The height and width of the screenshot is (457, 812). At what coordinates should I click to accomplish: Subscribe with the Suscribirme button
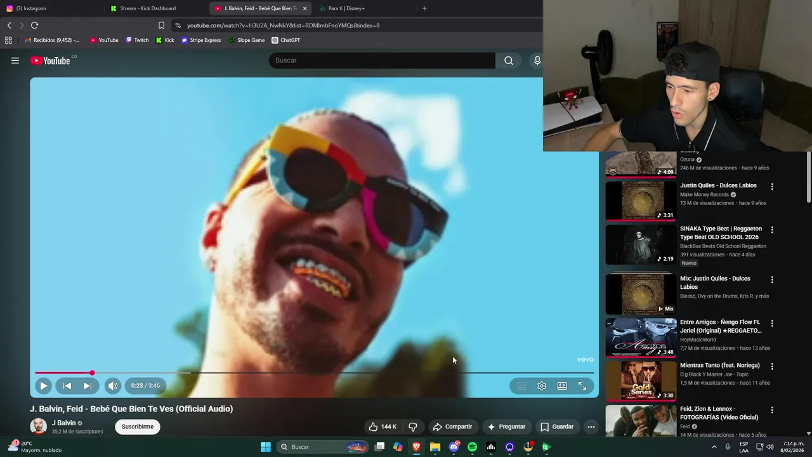[x=138, y=427]
